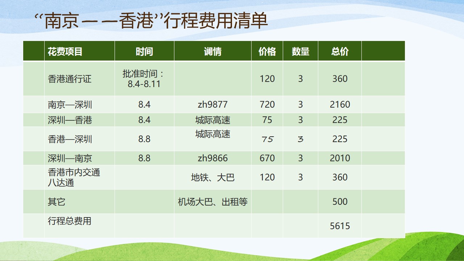The width and height of the screenshot is (464, 261).
Task: Select the 时间 column header
Action: [x=144, y=51]
